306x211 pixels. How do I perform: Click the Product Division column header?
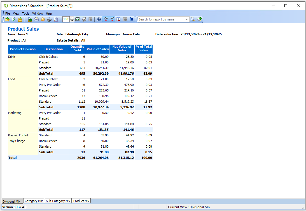click(x=23, y=49)
